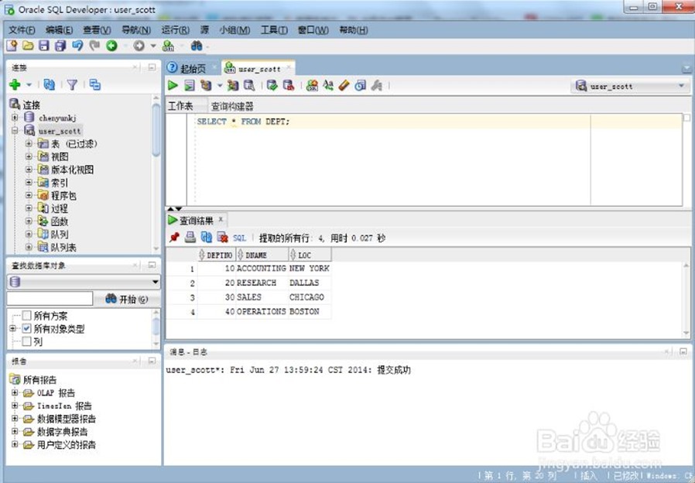
Task: Expand the chenyunkj connection node
Action: 15,118
